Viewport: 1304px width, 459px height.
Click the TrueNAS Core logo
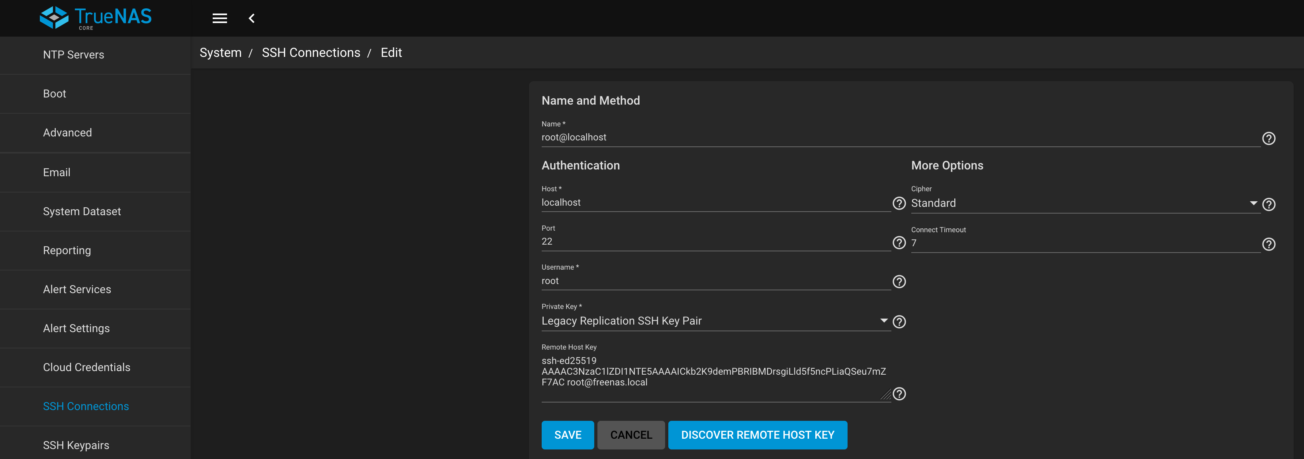96,18
